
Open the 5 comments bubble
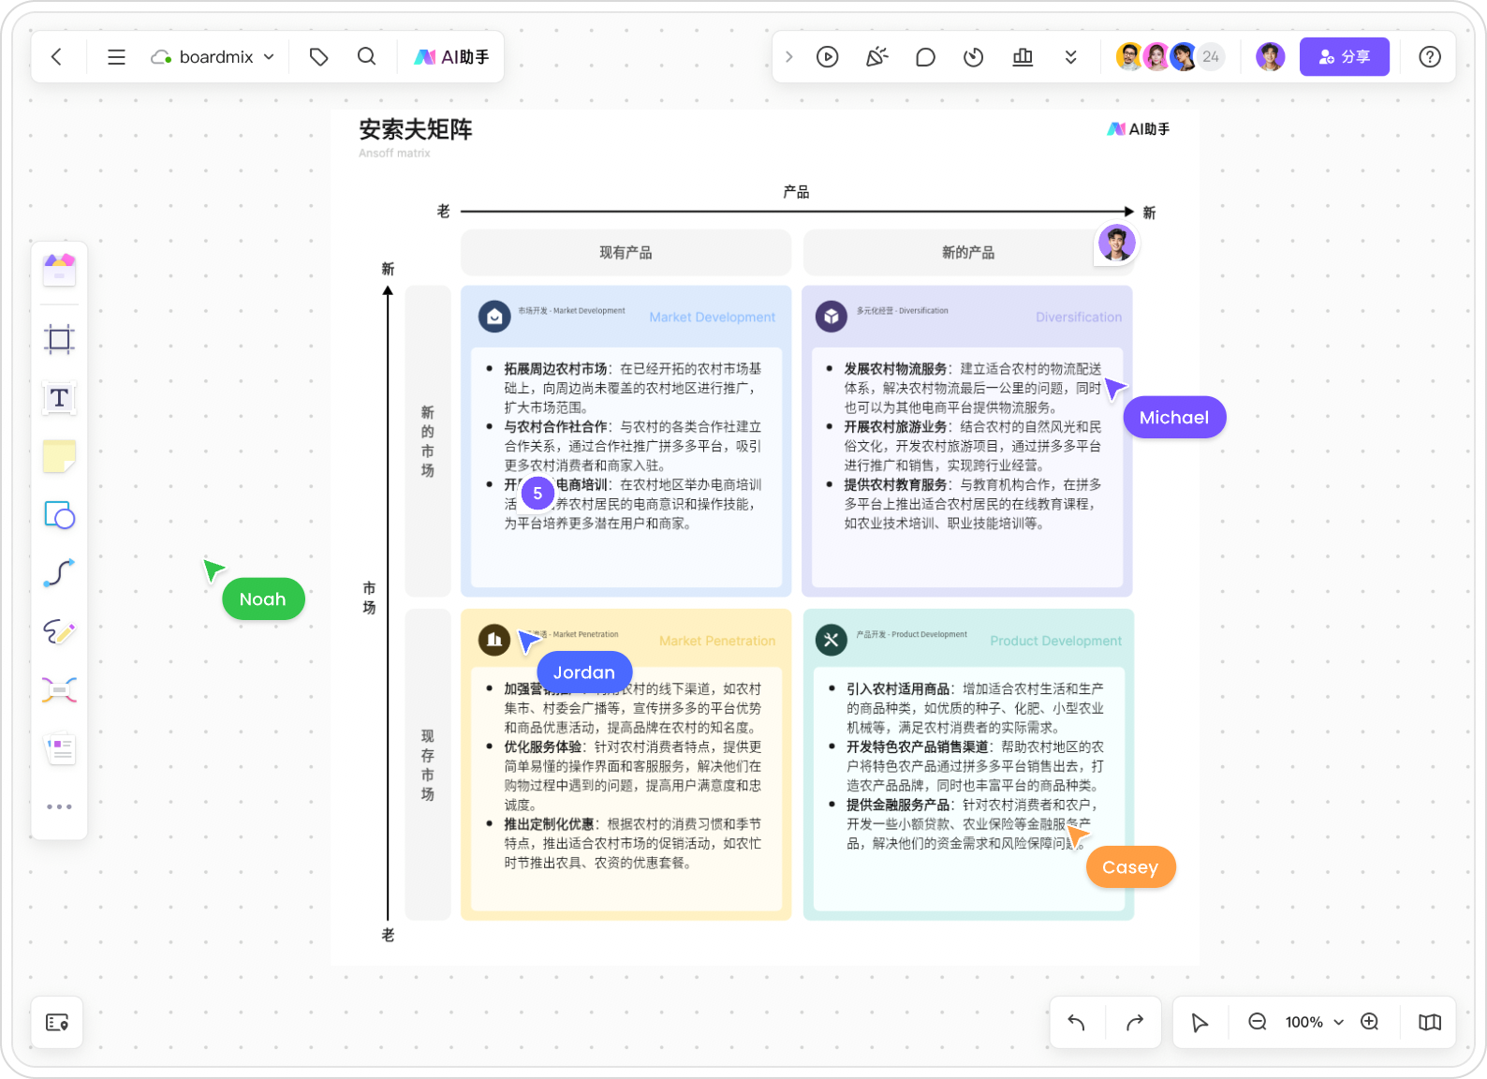coord(537,493)
